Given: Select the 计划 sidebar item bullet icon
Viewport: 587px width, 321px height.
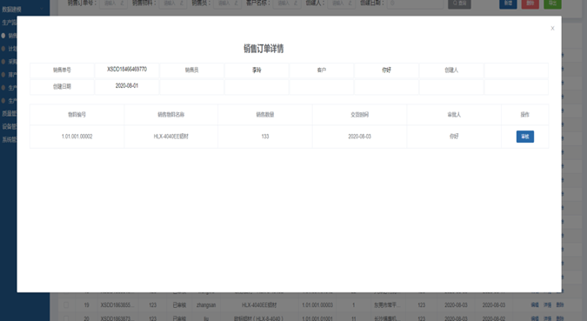Looking at the screenshot, I should [3, 49].
